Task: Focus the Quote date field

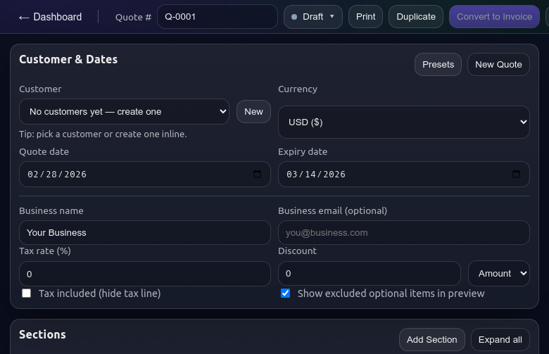Action: [144, 174]
